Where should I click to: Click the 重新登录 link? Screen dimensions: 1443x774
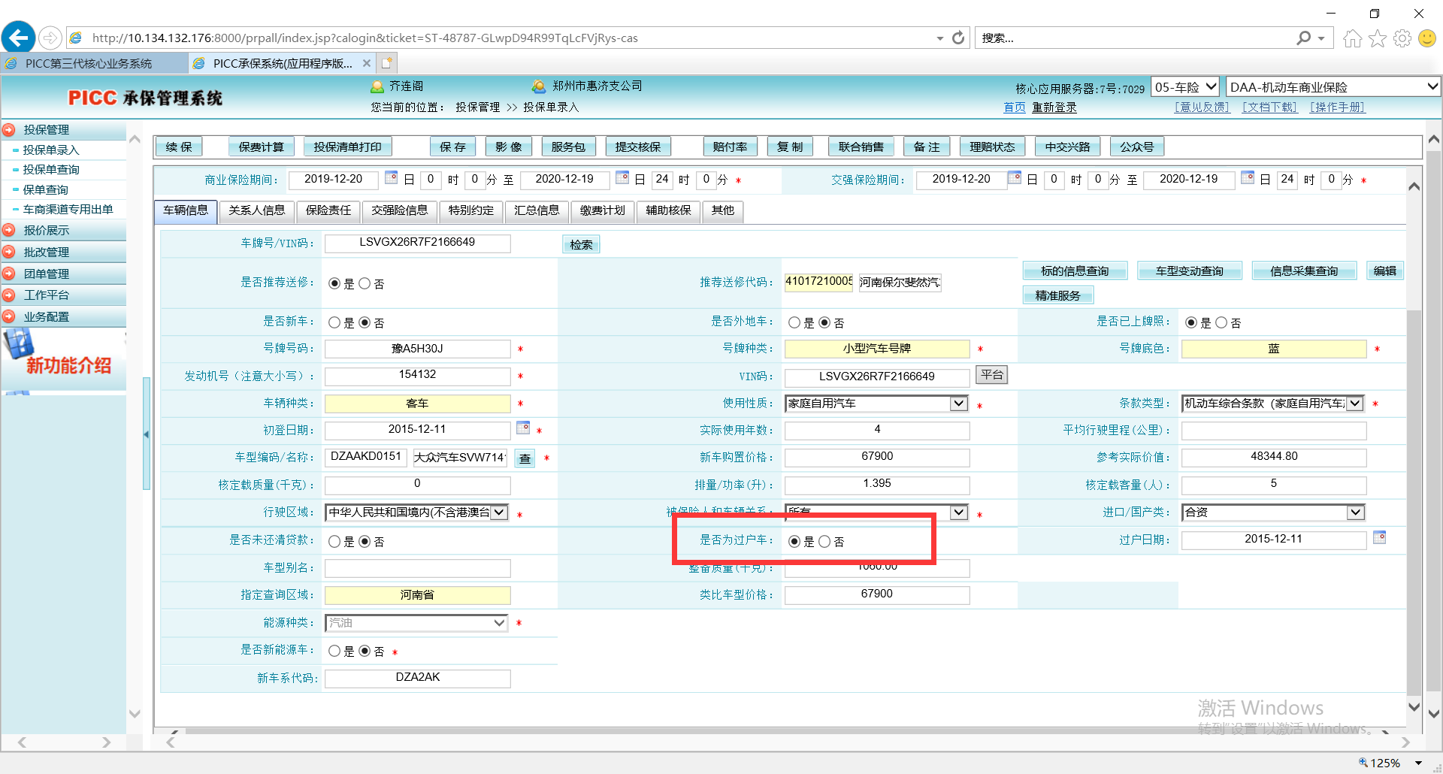coord(1054,107)
